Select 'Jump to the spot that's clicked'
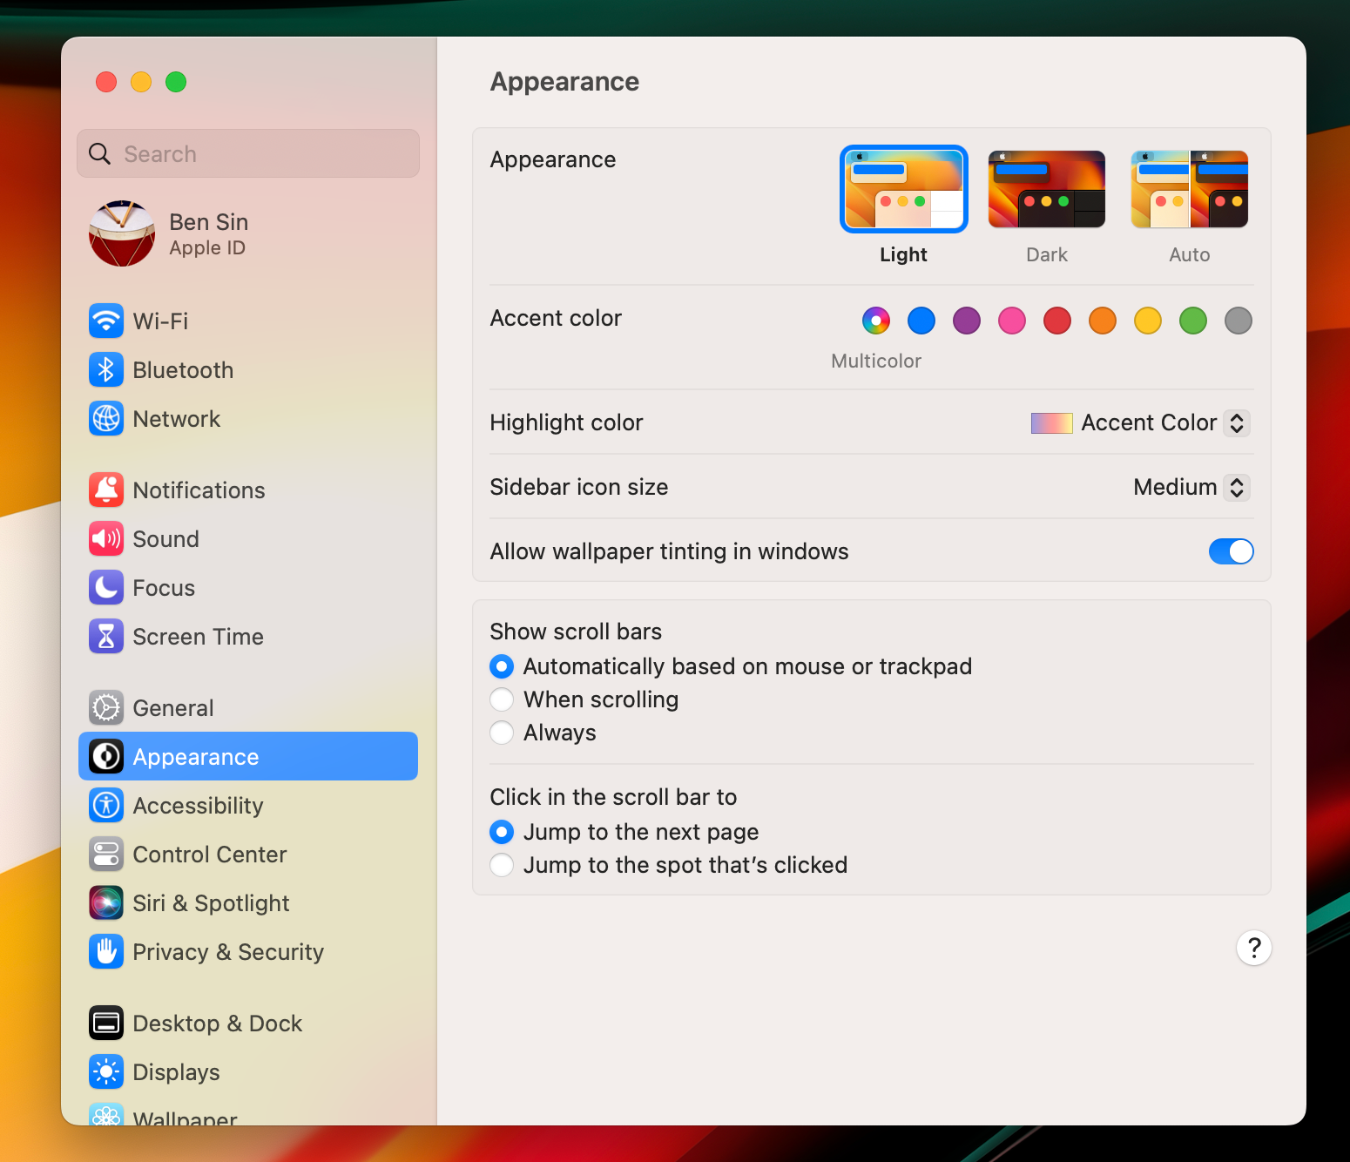This screenshot has height=1162, width=1350. pyautogui.click(x=502, y=865)
